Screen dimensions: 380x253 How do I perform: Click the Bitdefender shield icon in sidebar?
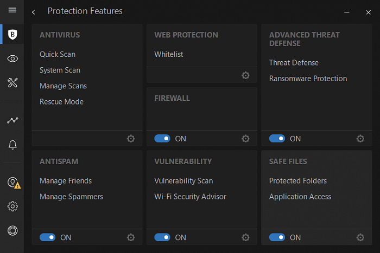point(12,35)
